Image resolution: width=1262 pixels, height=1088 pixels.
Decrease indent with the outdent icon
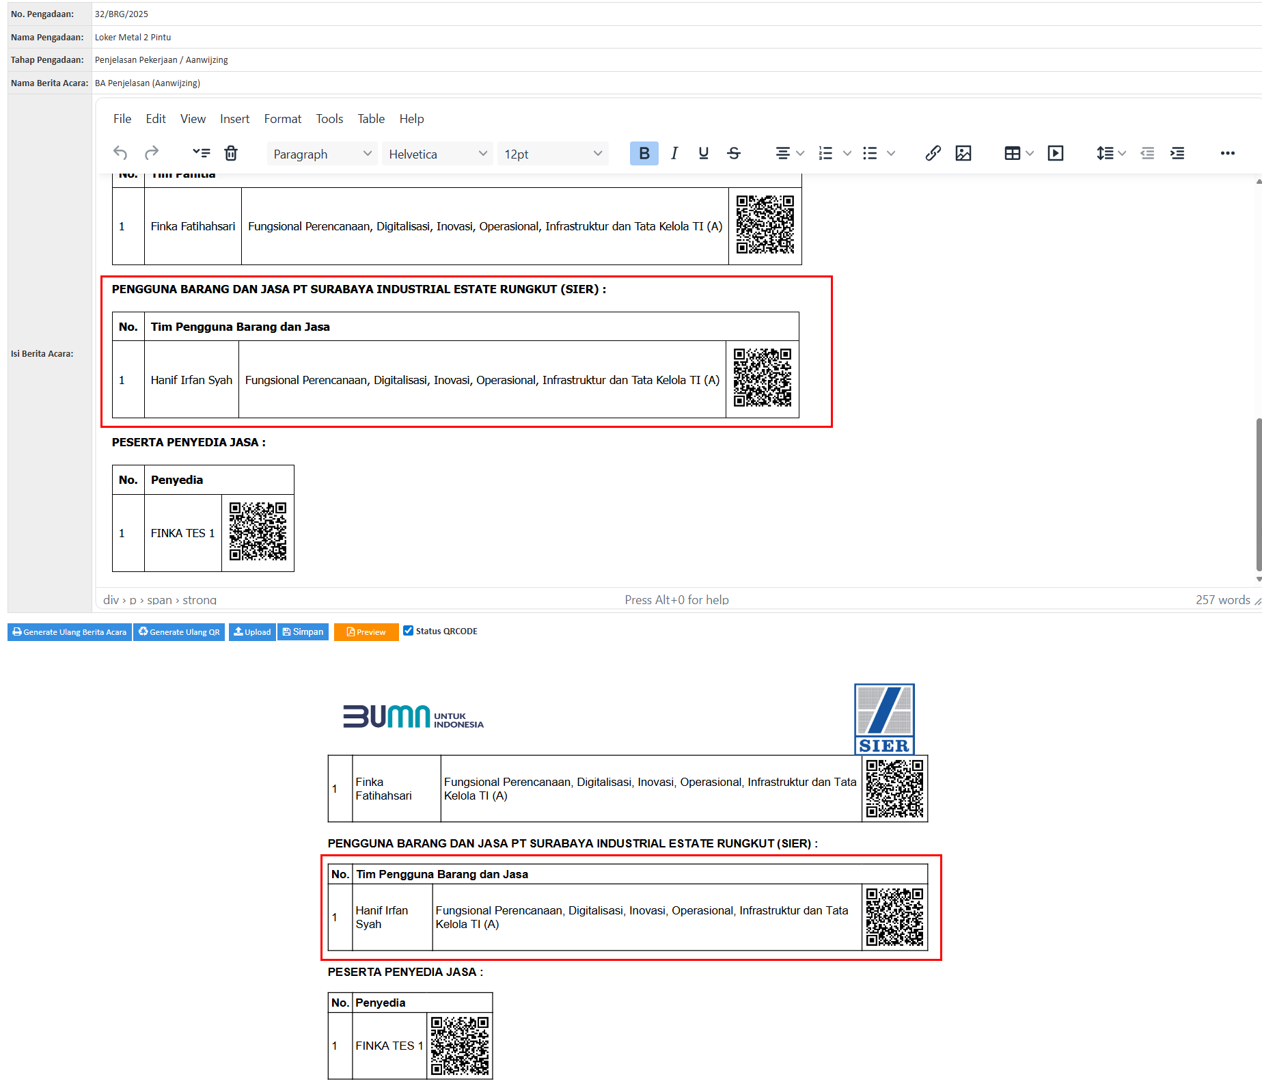click(1147, 153)
